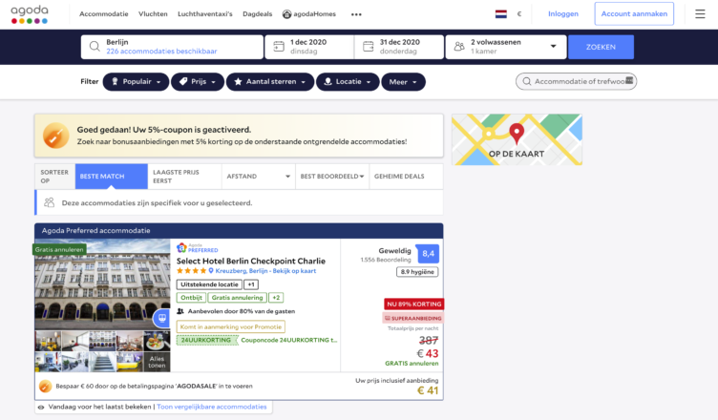Click the check-in calendar icon
The height and width of the screenshot is (420, 718).
[278, 47]
